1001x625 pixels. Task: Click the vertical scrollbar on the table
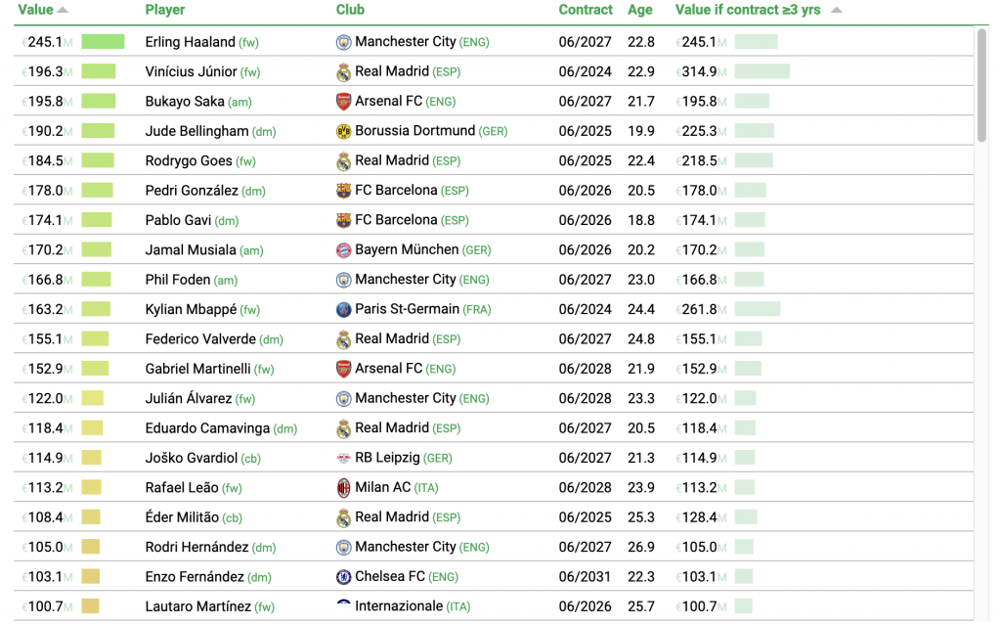981,86
